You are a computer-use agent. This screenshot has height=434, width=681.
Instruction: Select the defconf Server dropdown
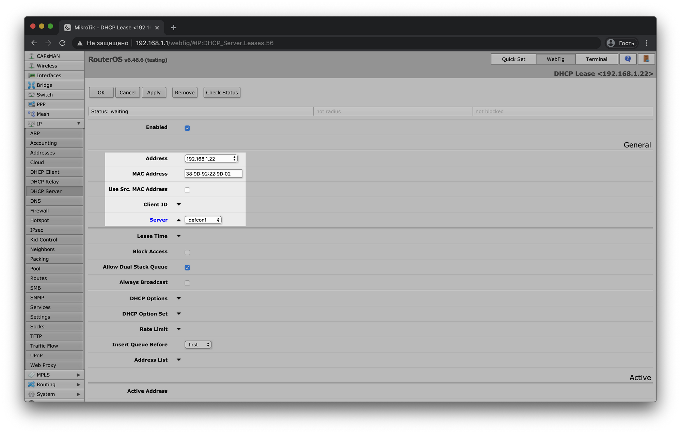(x=203, y=219)
